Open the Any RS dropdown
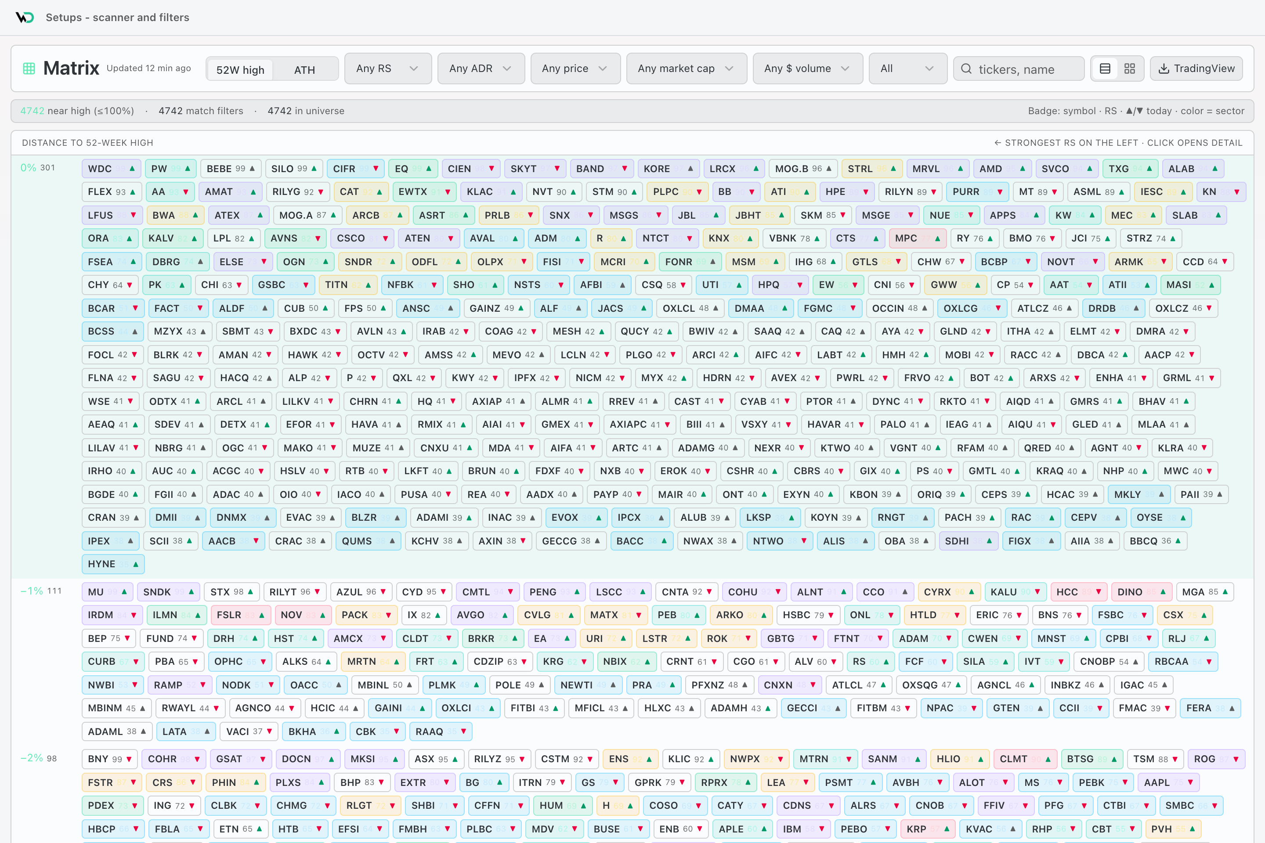 coord(388,69)
